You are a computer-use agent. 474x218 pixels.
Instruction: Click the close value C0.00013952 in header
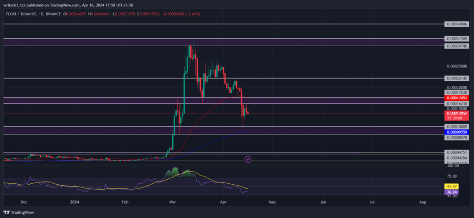pyautogui.click(x=148, y=14)
